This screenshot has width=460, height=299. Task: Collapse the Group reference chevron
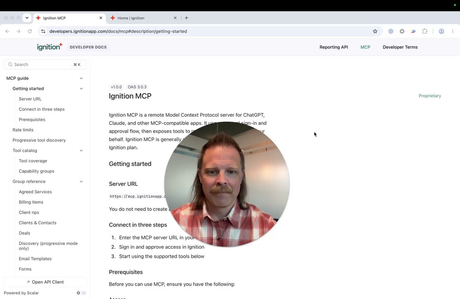click(81, 181)
